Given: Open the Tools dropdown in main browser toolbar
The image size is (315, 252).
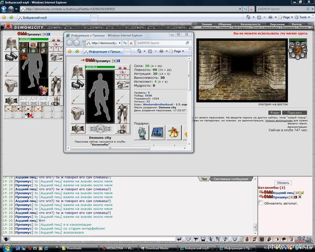Looking at the screenshot, I should click(302, 17).
